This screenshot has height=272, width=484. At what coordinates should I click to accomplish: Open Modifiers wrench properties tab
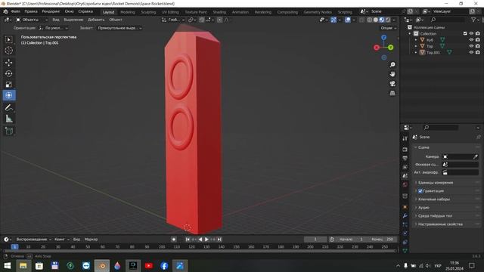pyautogui.click(x=405, y=215)
